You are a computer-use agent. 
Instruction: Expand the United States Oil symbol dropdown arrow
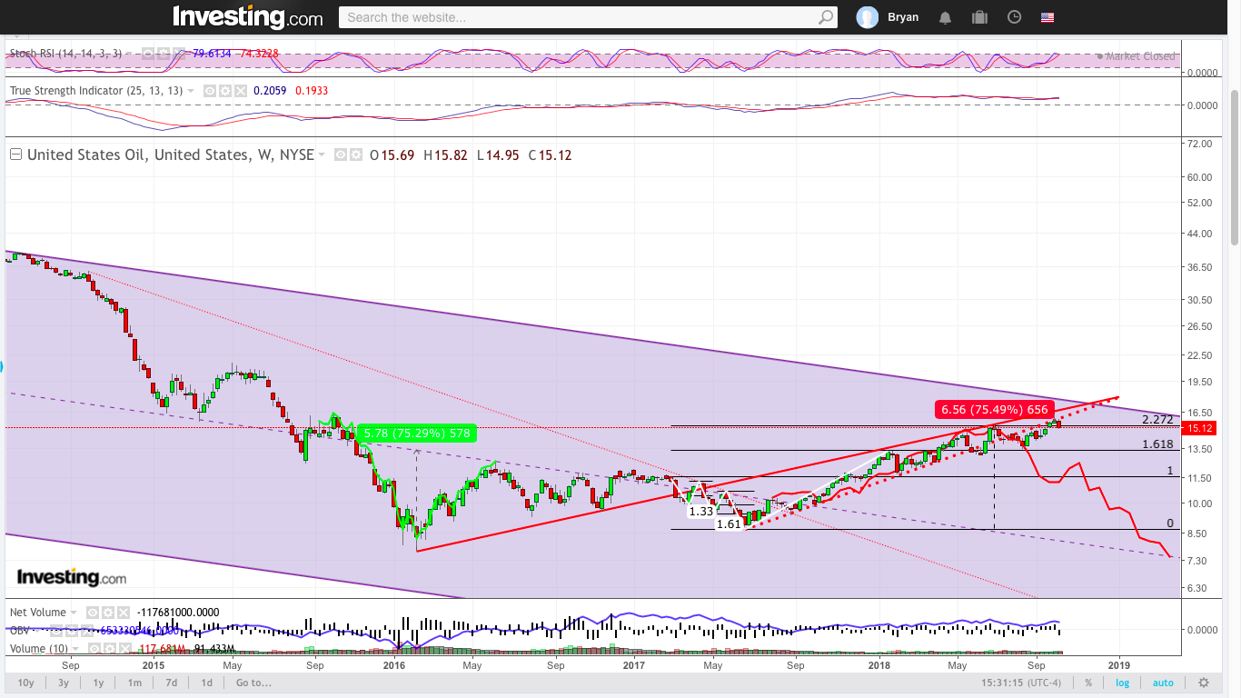pos(321,155)
